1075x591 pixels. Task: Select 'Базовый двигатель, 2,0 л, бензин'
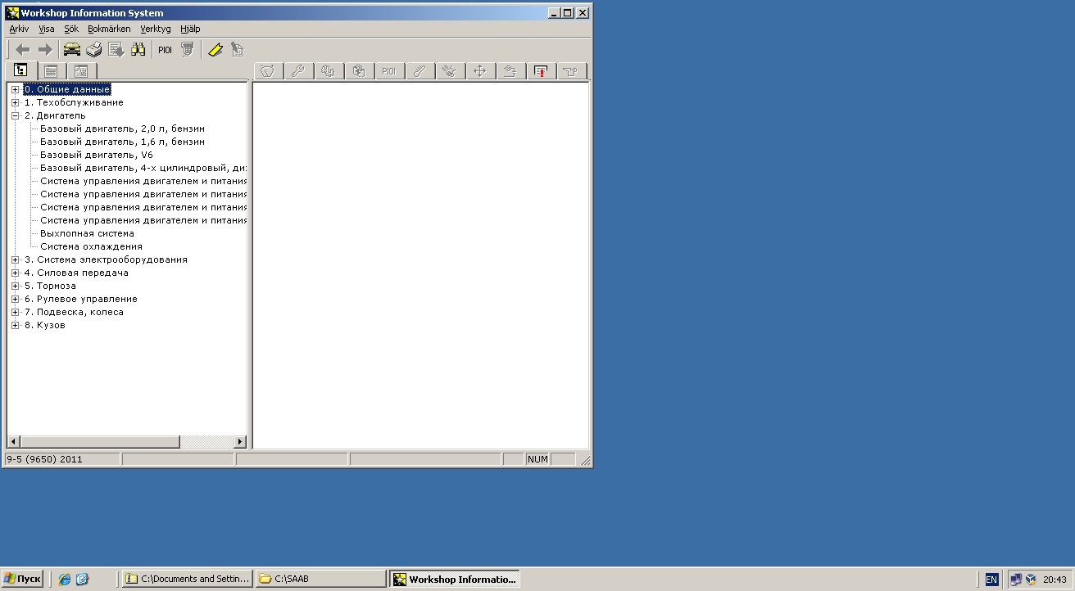pos(122,129)
